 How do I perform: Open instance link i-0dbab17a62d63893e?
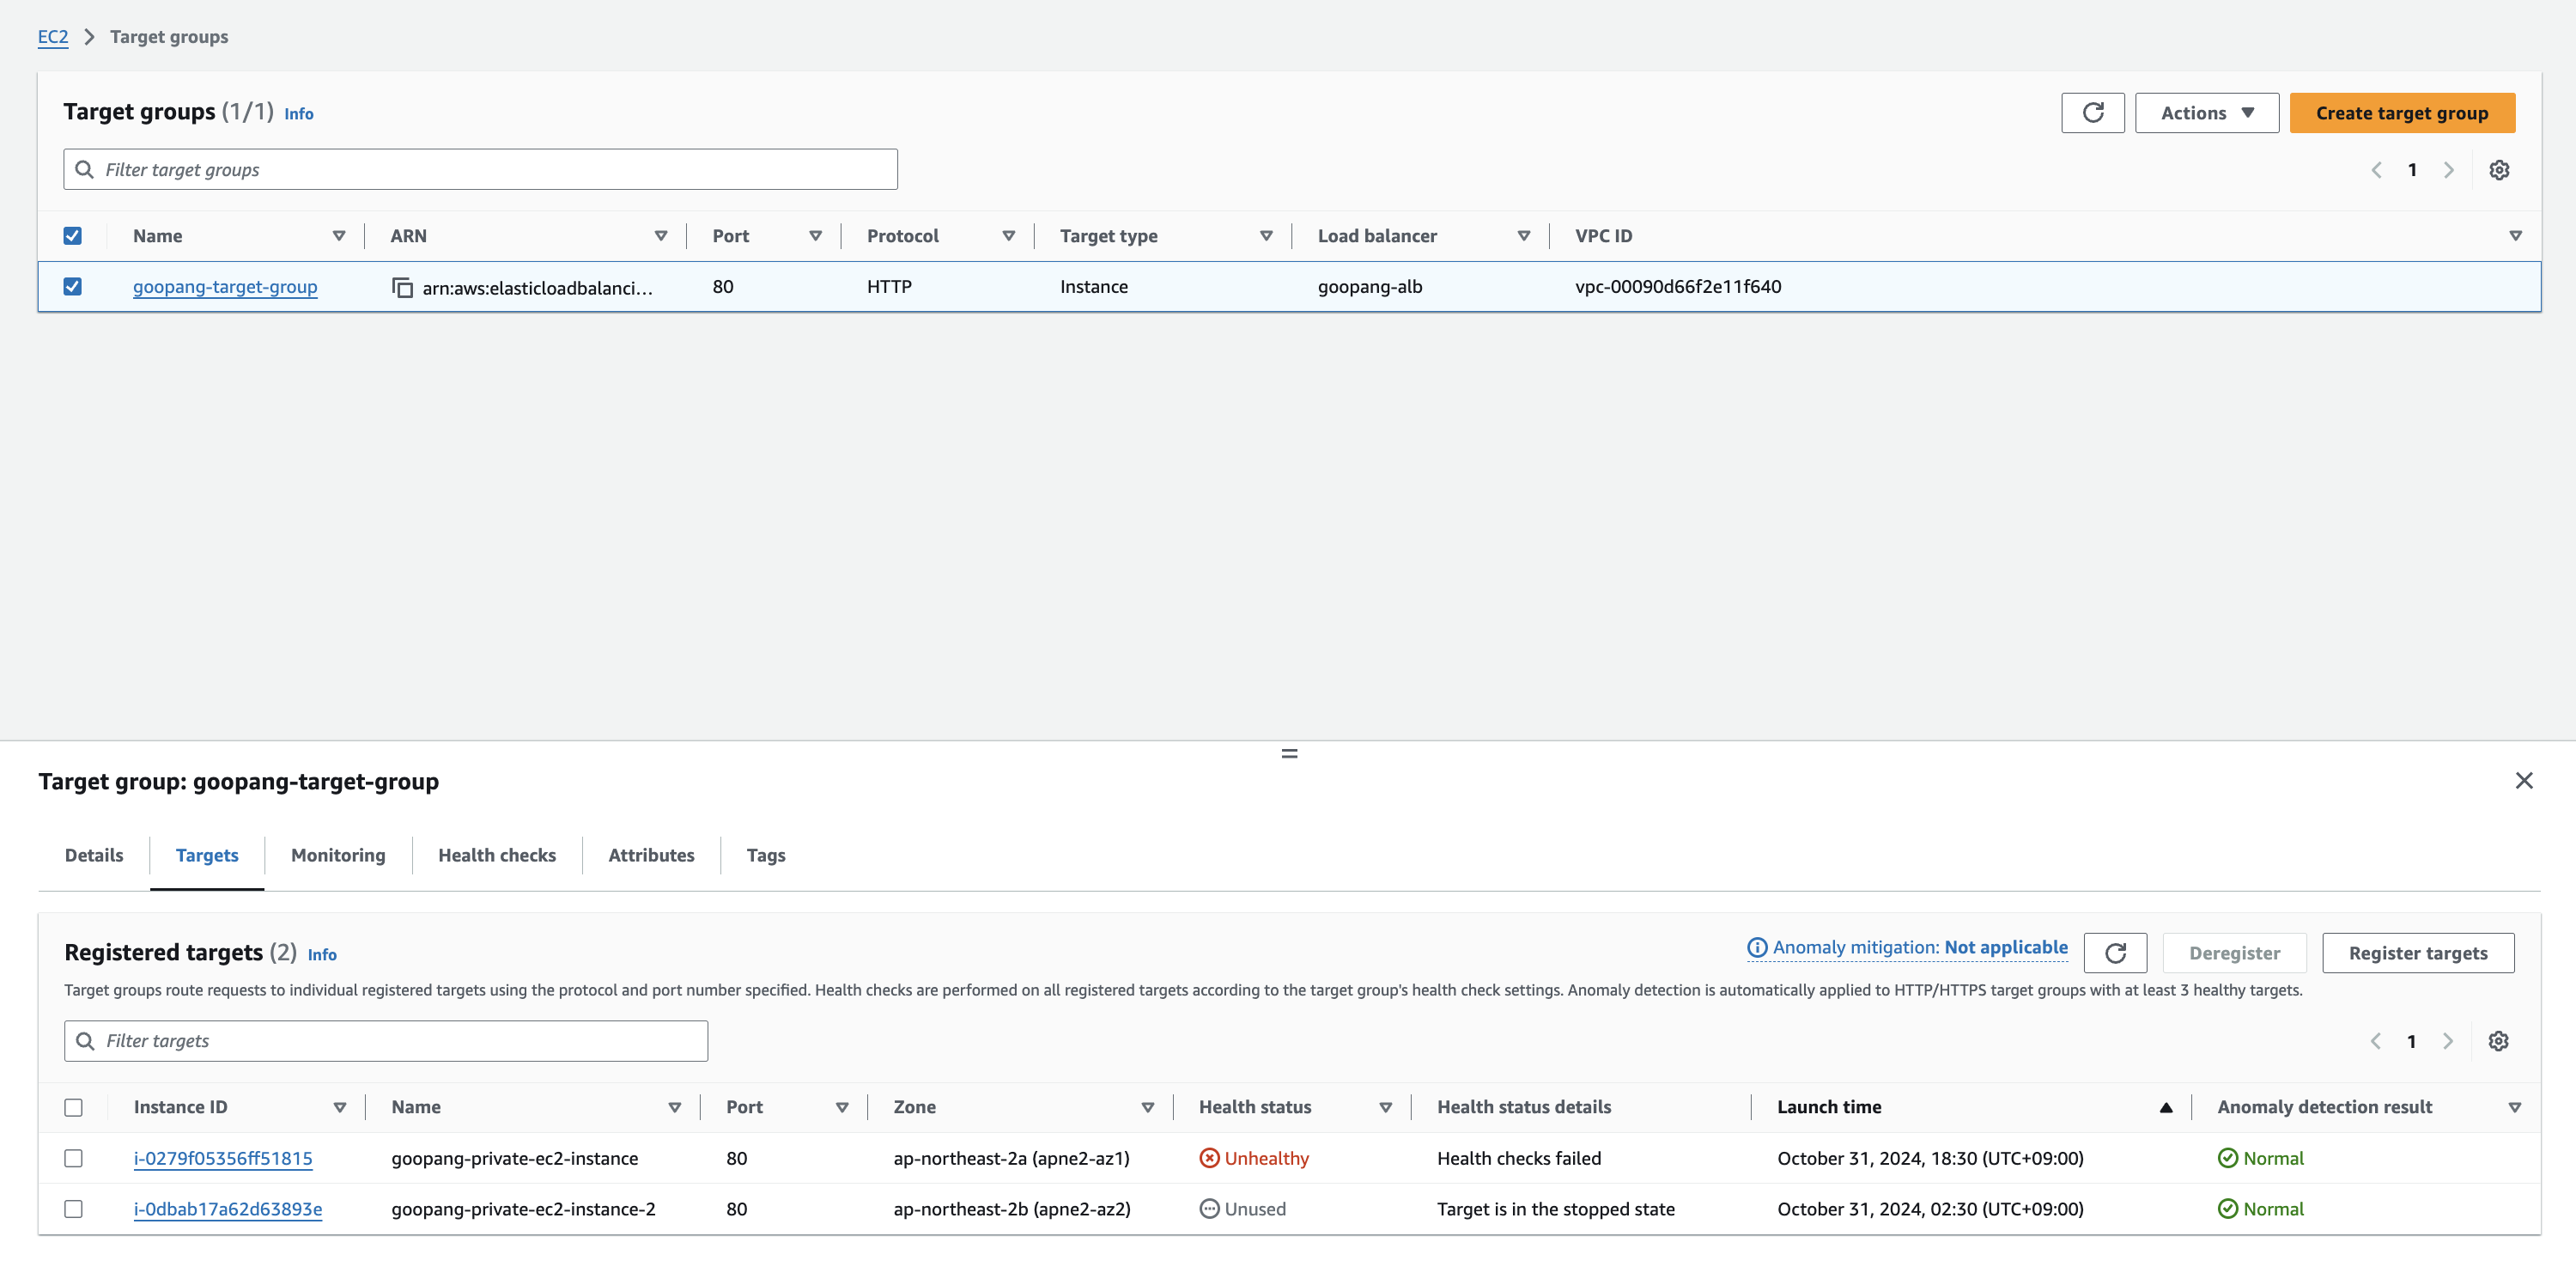pos(228,1209)
